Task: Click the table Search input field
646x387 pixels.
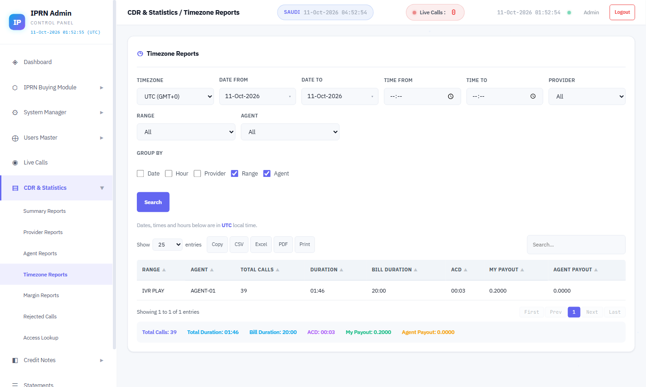Action: coord(576,245)
